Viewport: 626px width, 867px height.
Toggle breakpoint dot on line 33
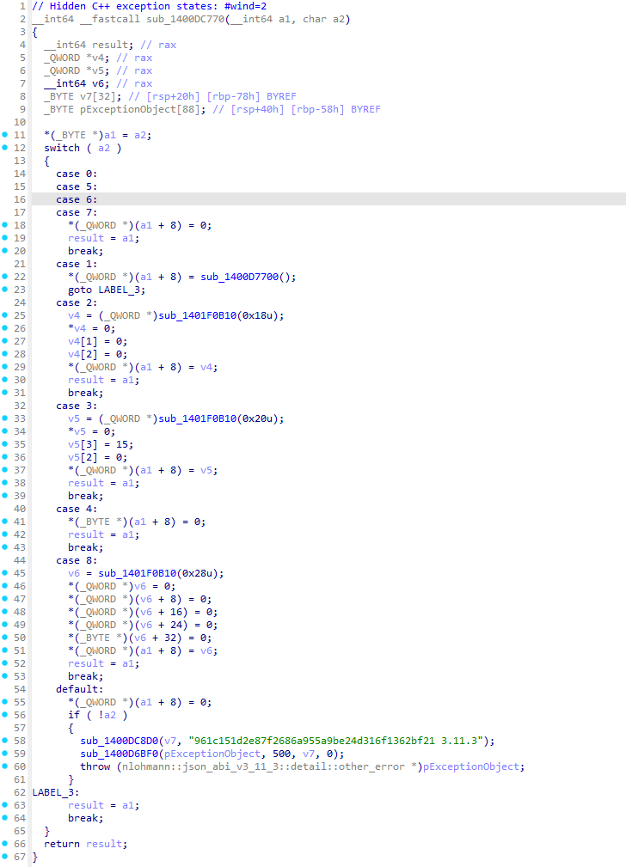click(x=5, y=418)
